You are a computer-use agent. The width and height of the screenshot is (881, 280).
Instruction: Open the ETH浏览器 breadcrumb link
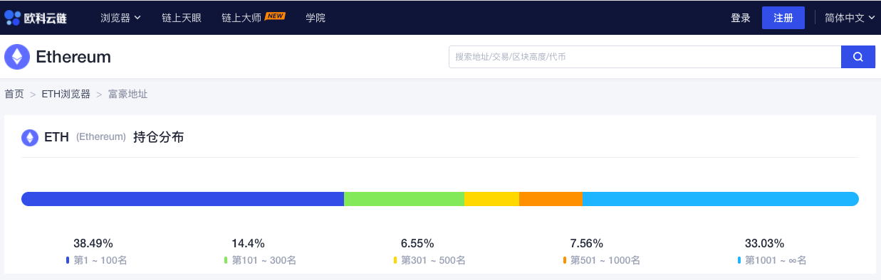66,94
